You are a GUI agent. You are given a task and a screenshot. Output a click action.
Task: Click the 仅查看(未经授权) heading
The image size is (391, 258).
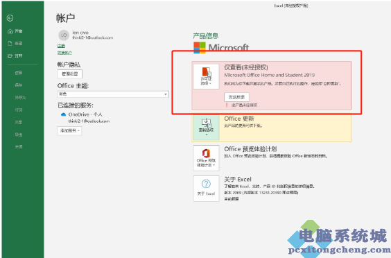pos(246,67)
